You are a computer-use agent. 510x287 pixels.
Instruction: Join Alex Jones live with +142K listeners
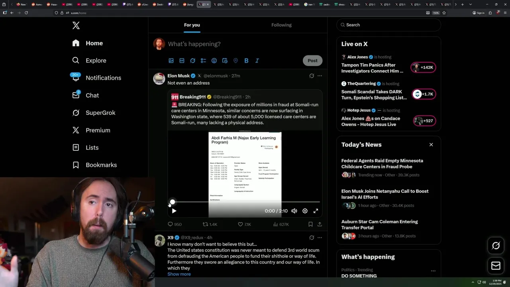[423, 67]
